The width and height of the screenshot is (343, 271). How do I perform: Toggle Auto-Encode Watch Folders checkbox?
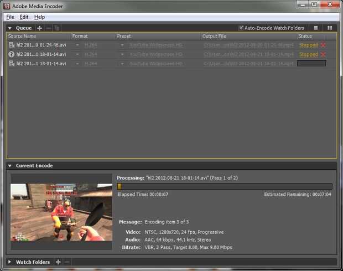[241, 28]
